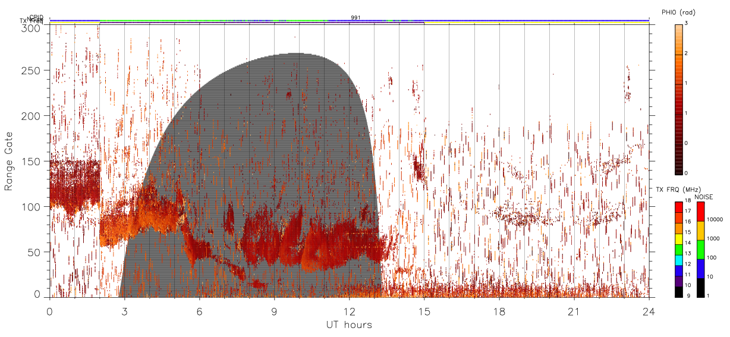Screen dimensions: 730x337
Task: Click x-axis tick label "6"
Action: click(x=199, y=311)
